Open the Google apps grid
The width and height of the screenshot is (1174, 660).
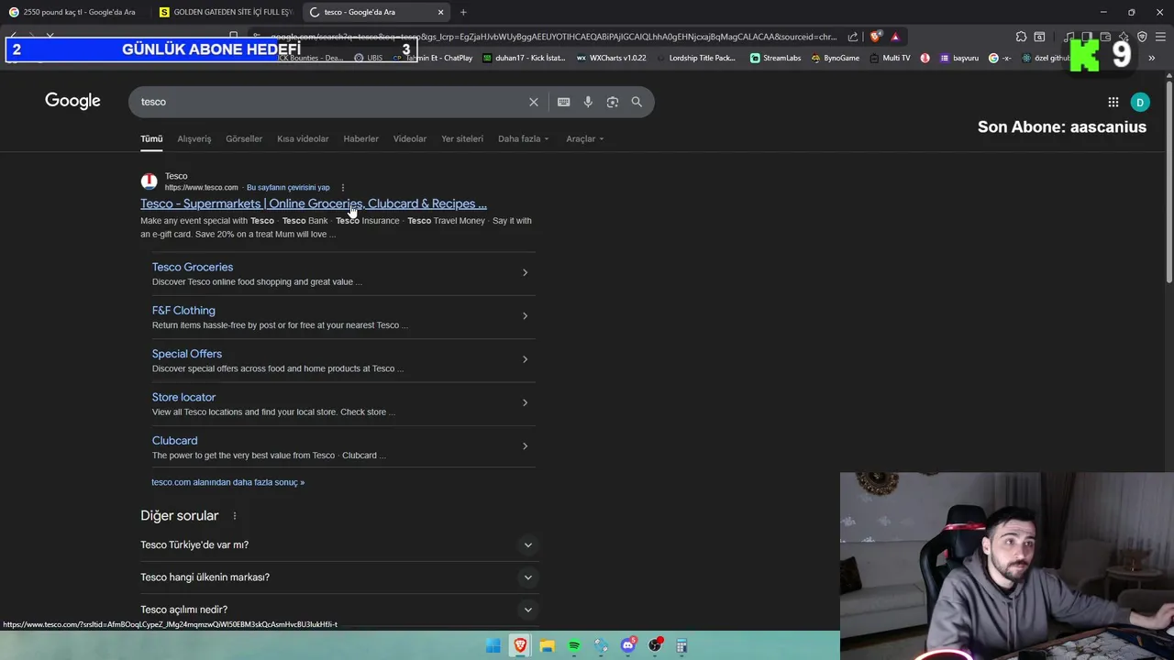pyautogui.click(x=1113, y=102)
